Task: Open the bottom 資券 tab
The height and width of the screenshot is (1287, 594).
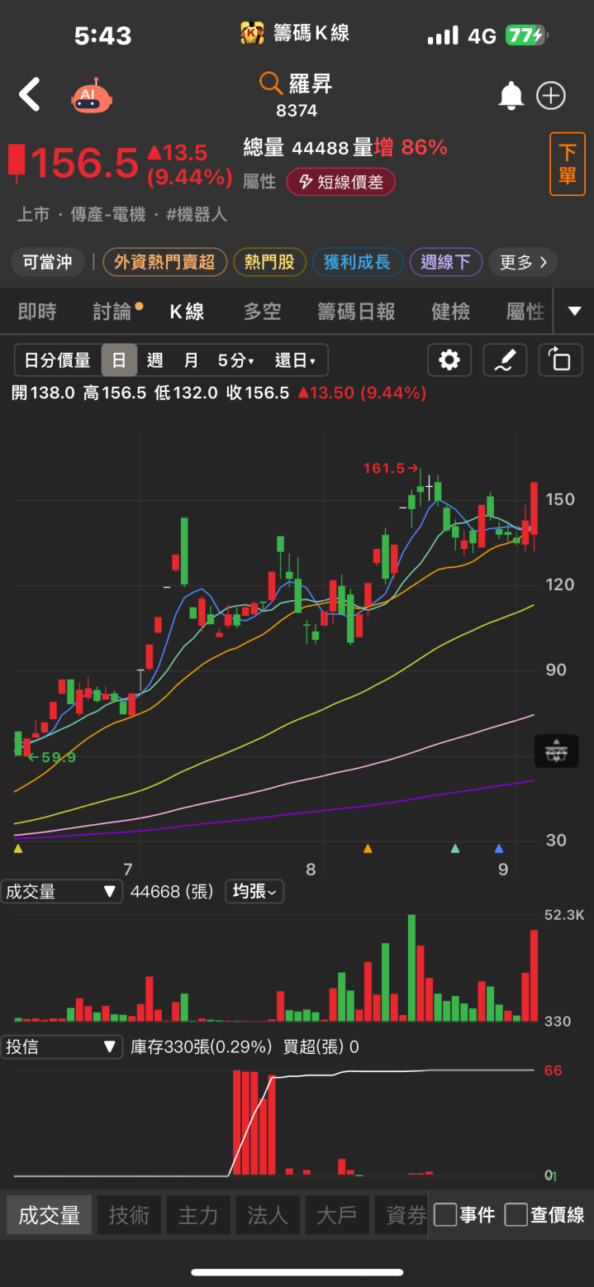Action: pyautogui.click(x=403, y=1215)
